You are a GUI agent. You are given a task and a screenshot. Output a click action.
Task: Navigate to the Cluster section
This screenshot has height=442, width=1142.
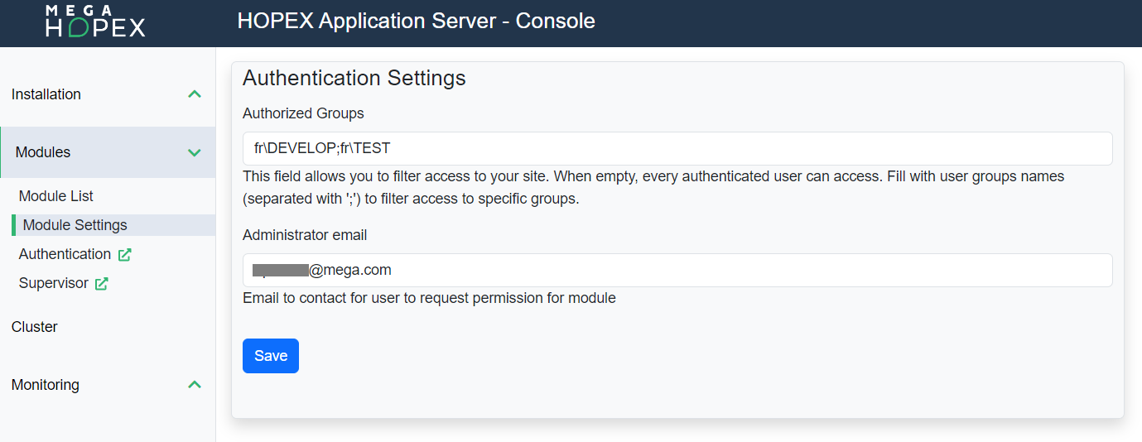pyautogui.click(x=35, y=327)
